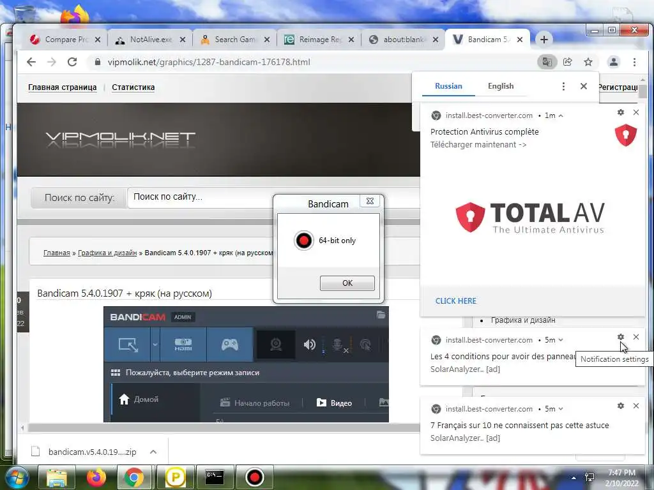The width and height of the screenshot is (654, 490).
Task: Reload the current page
Action: [x=72, y=62]
